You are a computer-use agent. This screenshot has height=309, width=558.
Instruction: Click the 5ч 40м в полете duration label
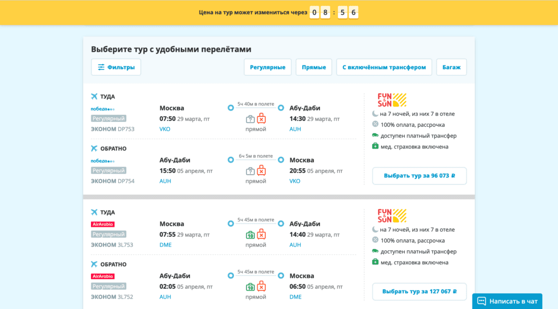click(x=256, y=104)
